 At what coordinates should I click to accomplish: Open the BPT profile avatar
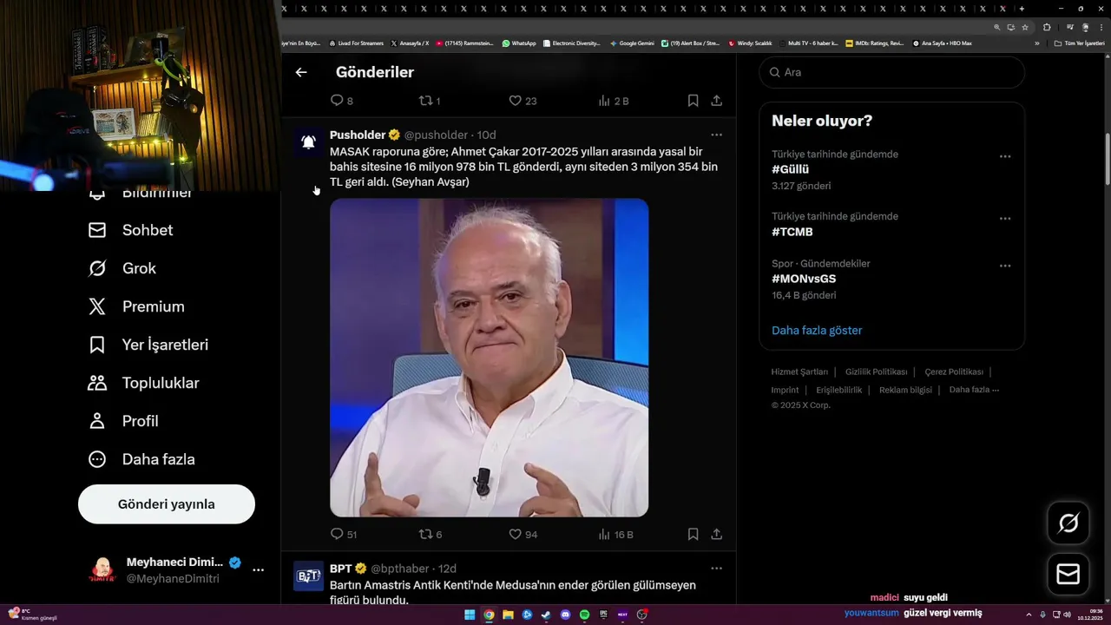pyautogui.click(x=308, y=576)
